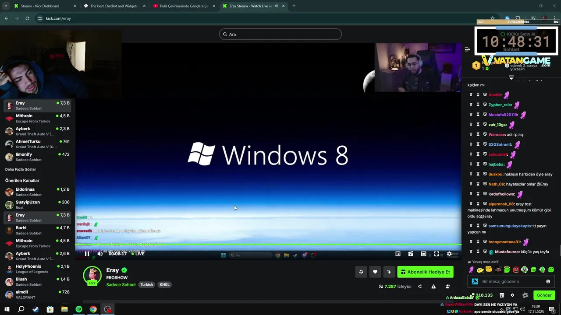Click the Turkish language tag
561x315 pixels.
coord(147,285)
